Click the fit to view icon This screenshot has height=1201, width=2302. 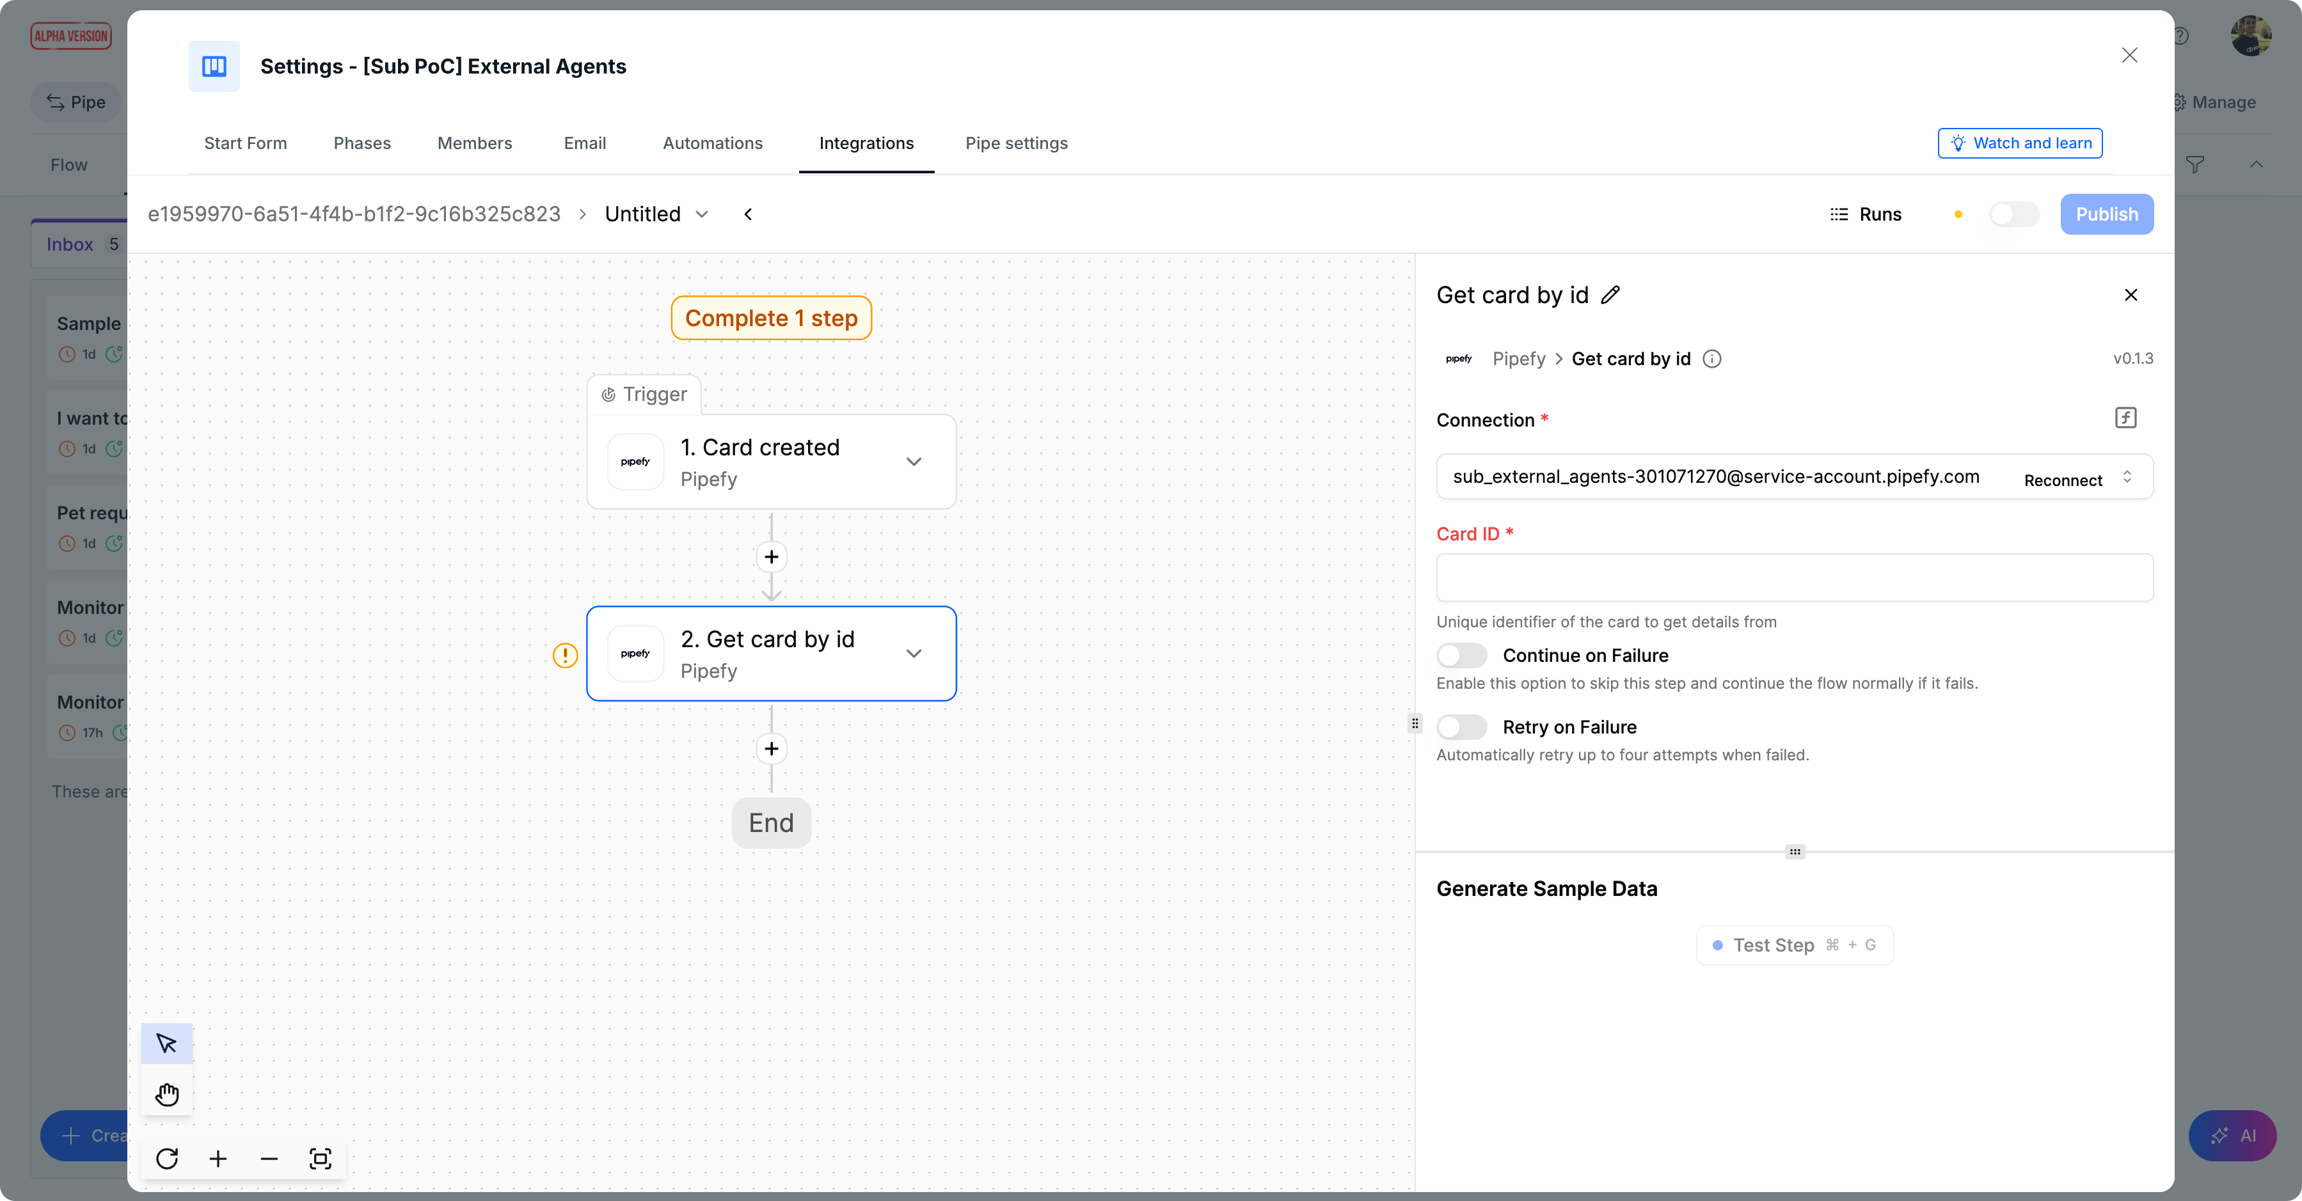[x=320, y=1158]
